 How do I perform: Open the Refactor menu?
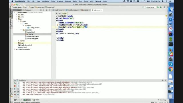68,1
